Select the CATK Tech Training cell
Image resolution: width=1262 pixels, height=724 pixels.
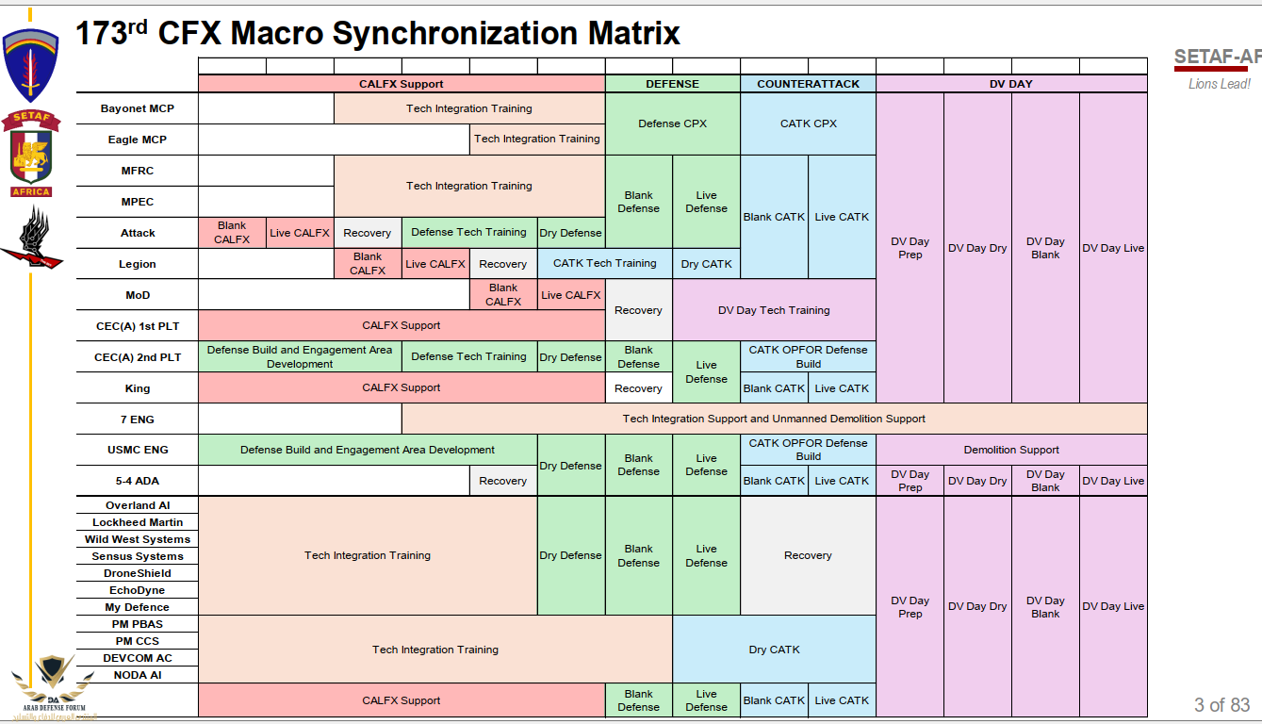coord(604,264)
